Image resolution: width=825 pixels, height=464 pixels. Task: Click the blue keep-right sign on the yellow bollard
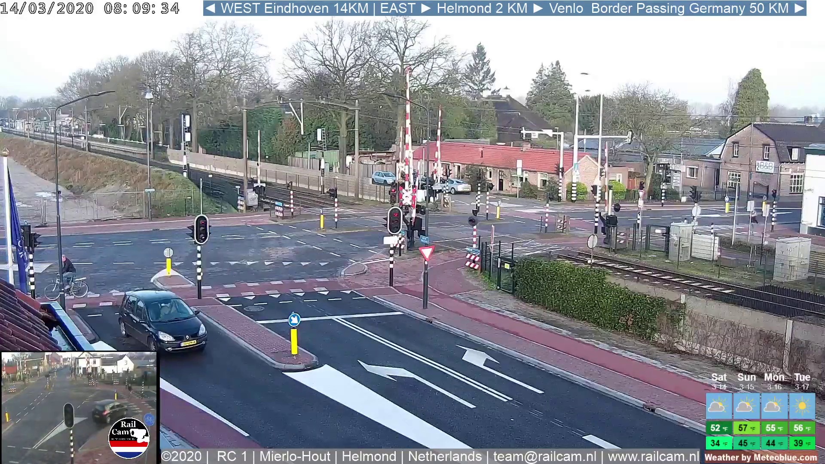click(x=294, y=320)
